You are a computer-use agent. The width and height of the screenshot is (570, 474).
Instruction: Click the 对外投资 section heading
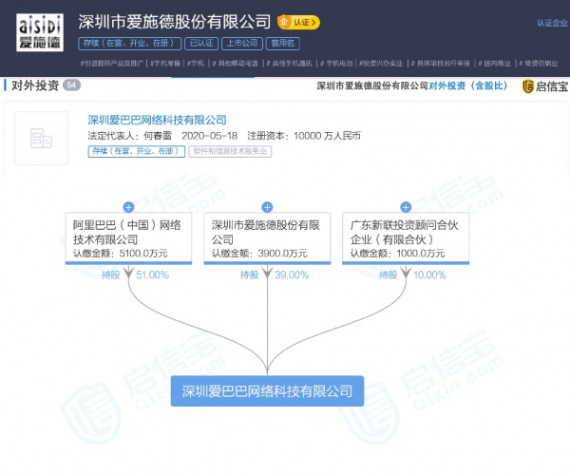(x=35, y=85)
